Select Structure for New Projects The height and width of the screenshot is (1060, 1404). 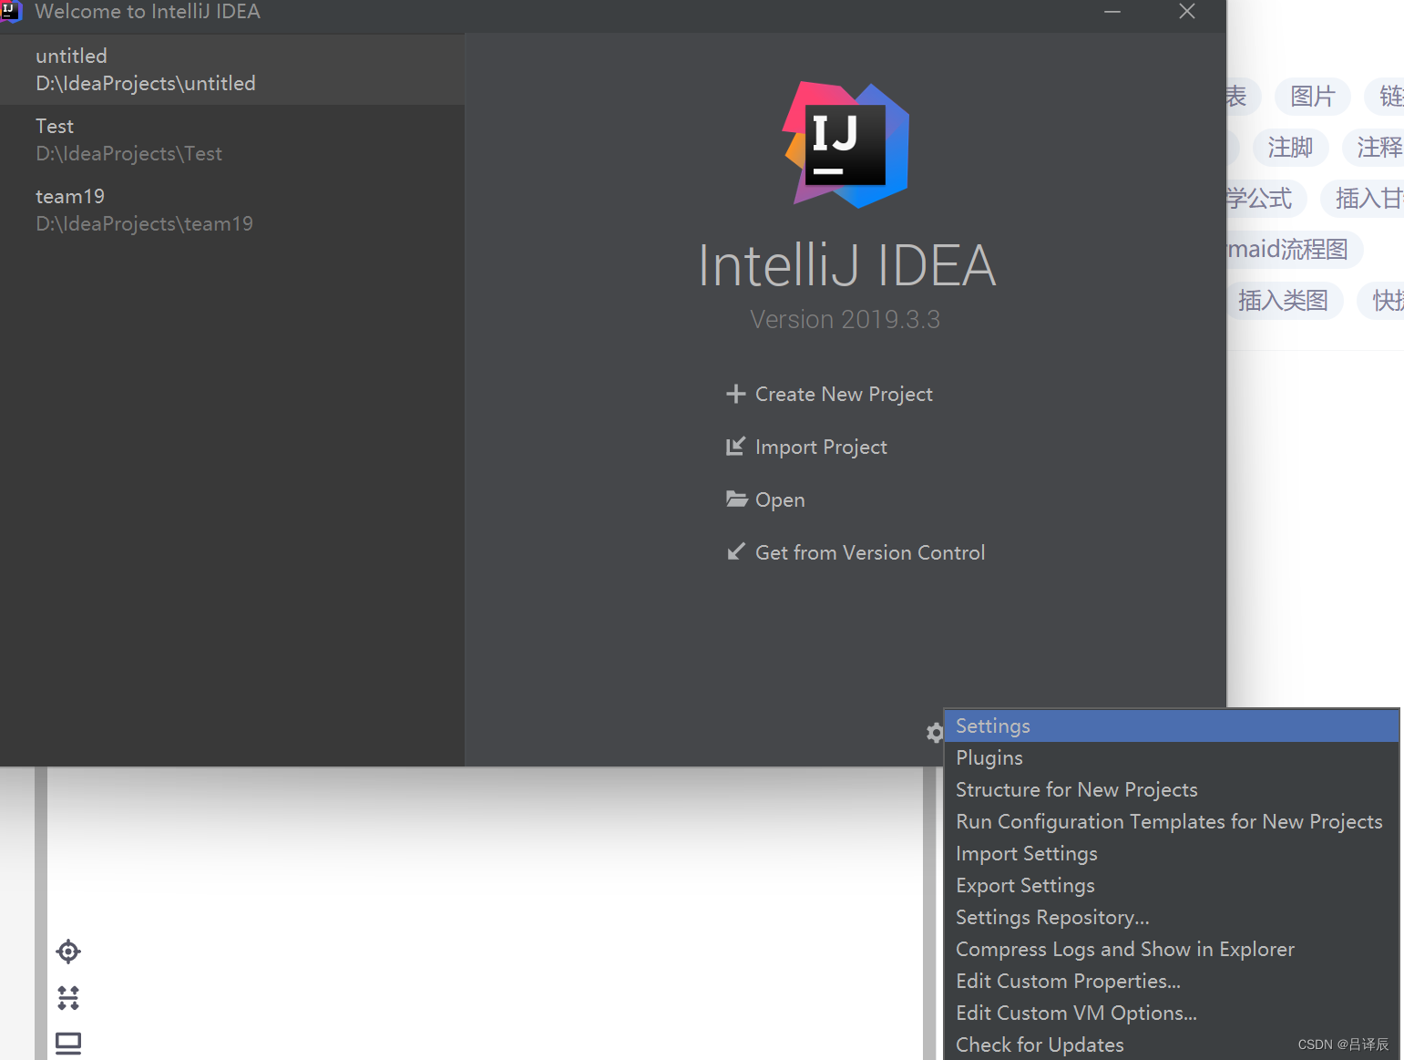click(1172, 790)
